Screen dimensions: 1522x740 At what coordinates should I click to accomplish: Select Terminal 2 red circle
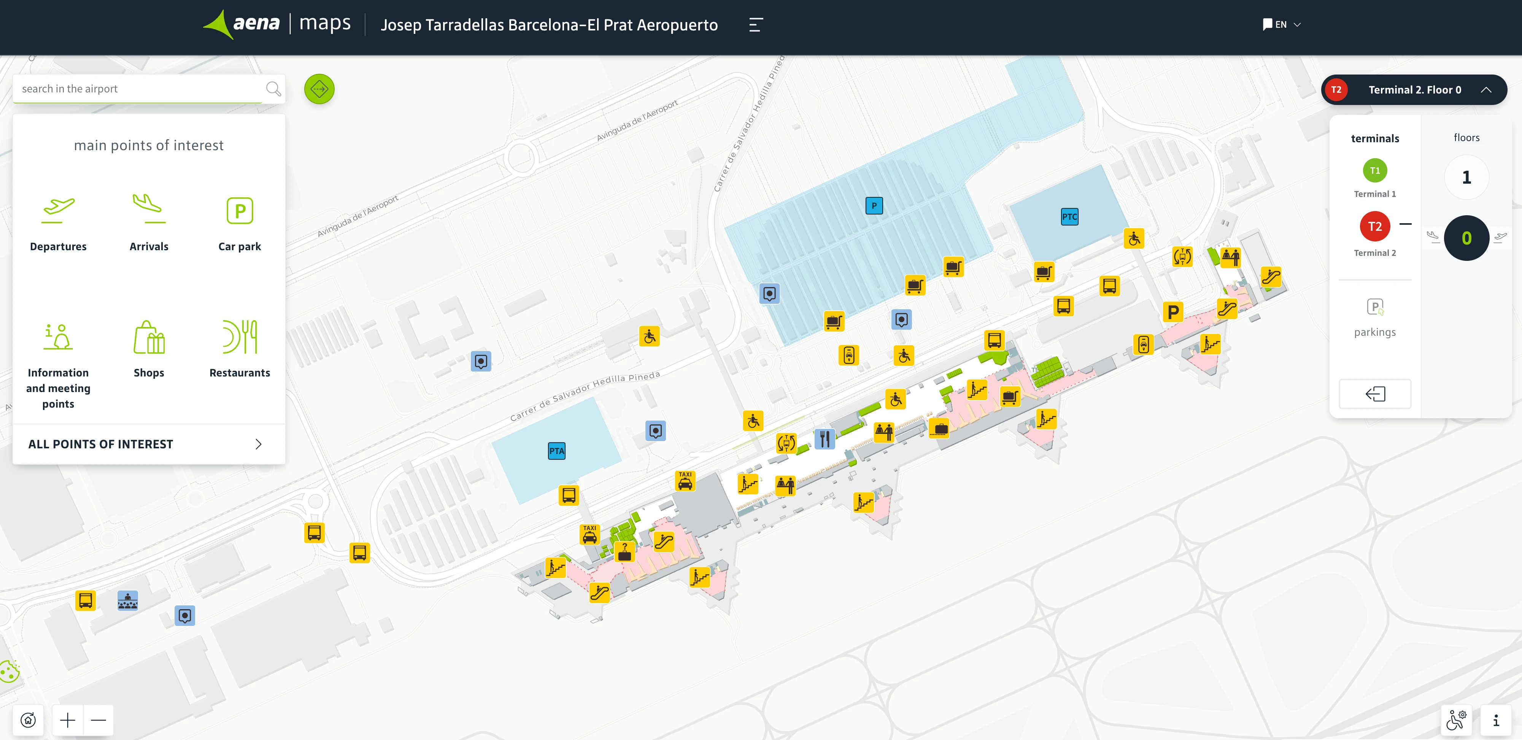pos(1374,227)
